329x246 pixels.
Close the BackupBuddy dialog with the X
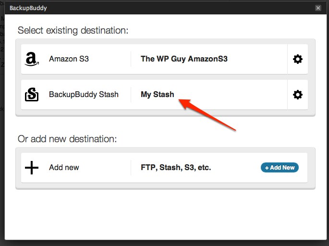[318, 8]
